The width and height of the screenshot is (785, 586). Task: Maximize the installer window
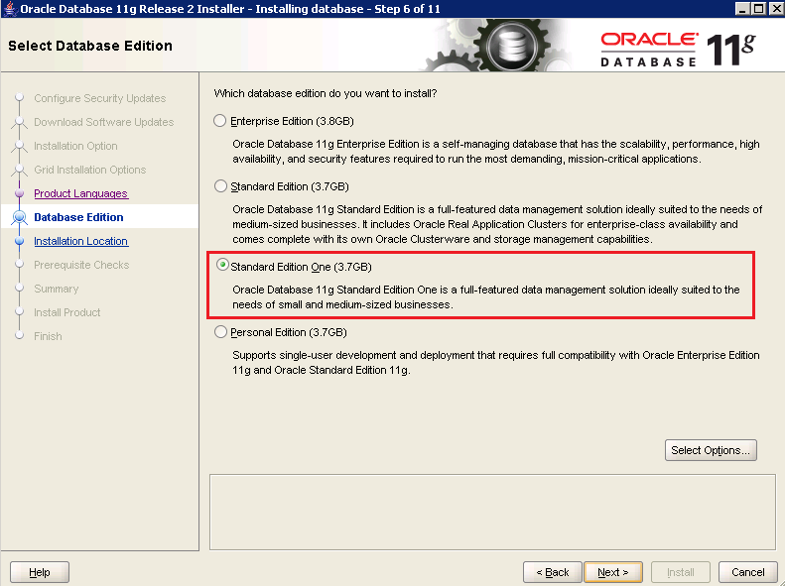(x=759, y=9)
